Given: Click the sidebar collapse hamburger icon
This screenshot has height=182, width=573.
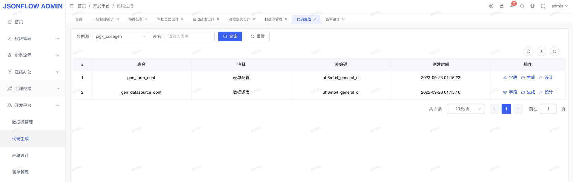Looking at the screenshot, I should tap(72, 6).
